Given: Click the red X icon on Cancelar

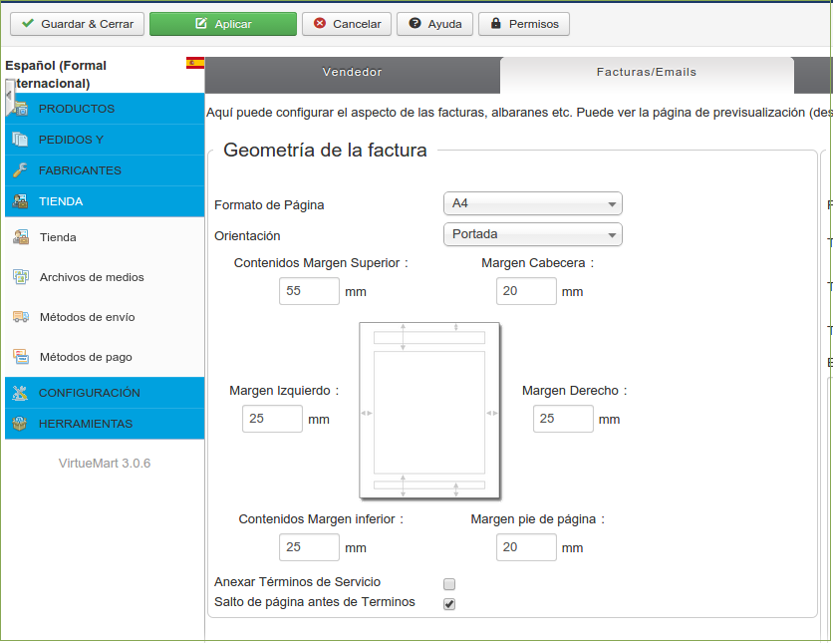Looking at the screenshot, I should tap(320, 23).
